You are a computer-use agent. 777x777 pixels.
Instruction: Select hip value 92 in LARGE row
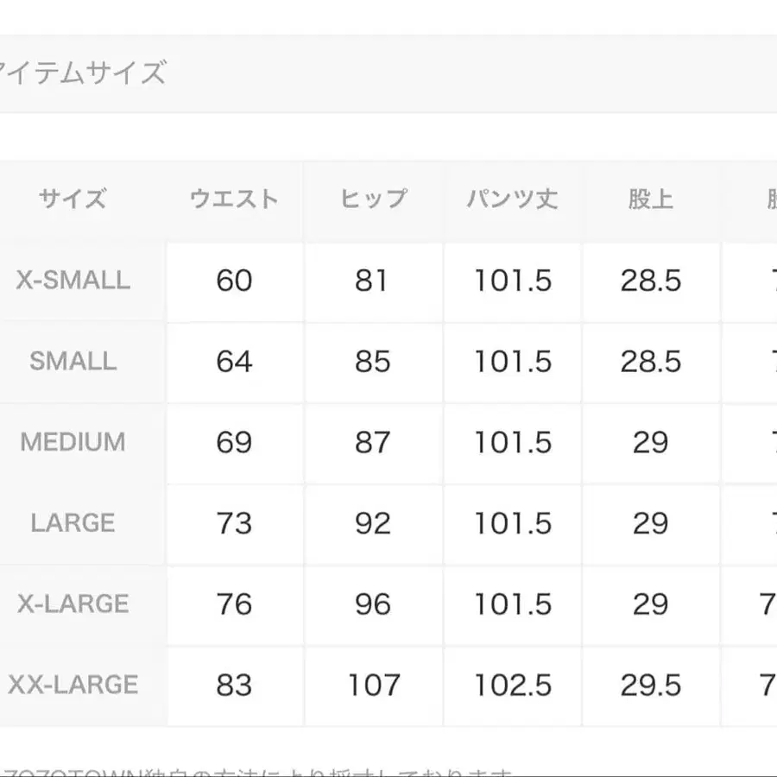pos(373,523)
